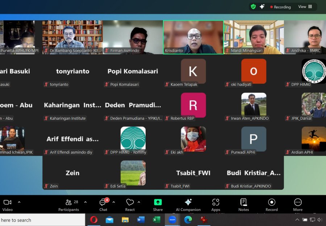
Task: Select Krisdianto's video tile
Action: click(x=193, y=37)
